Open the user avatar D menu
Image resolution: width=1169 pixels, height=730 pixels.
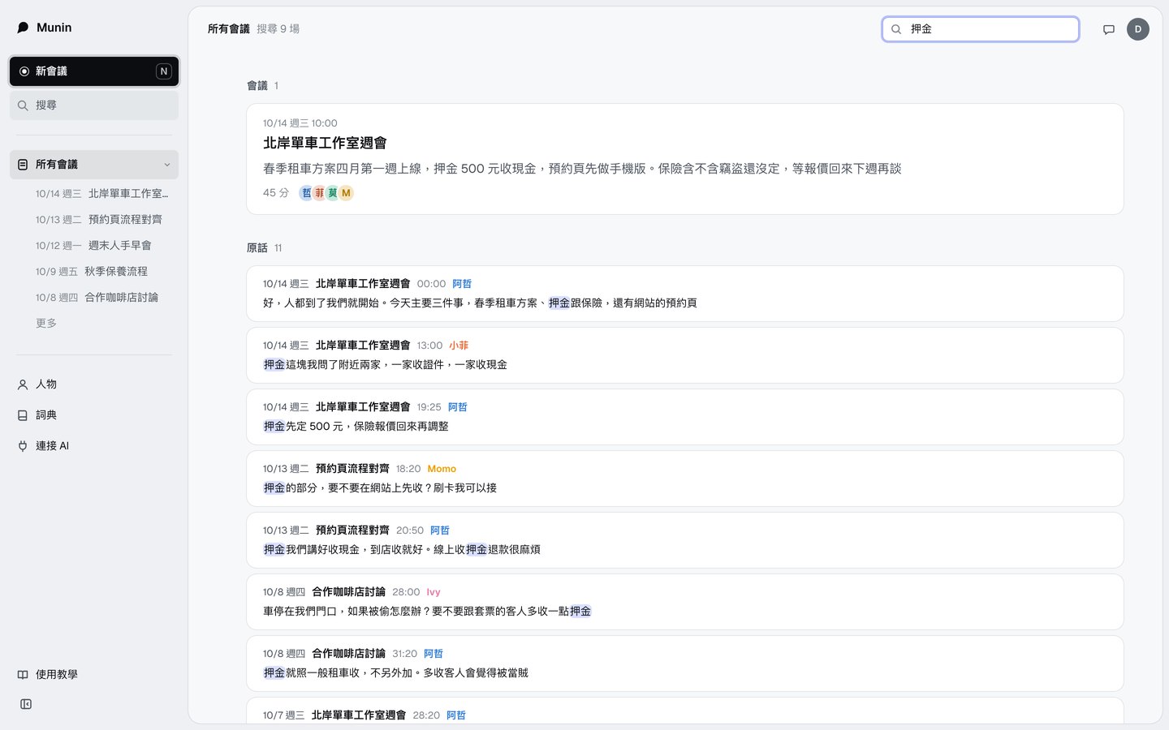click(x=1138, y=29)
